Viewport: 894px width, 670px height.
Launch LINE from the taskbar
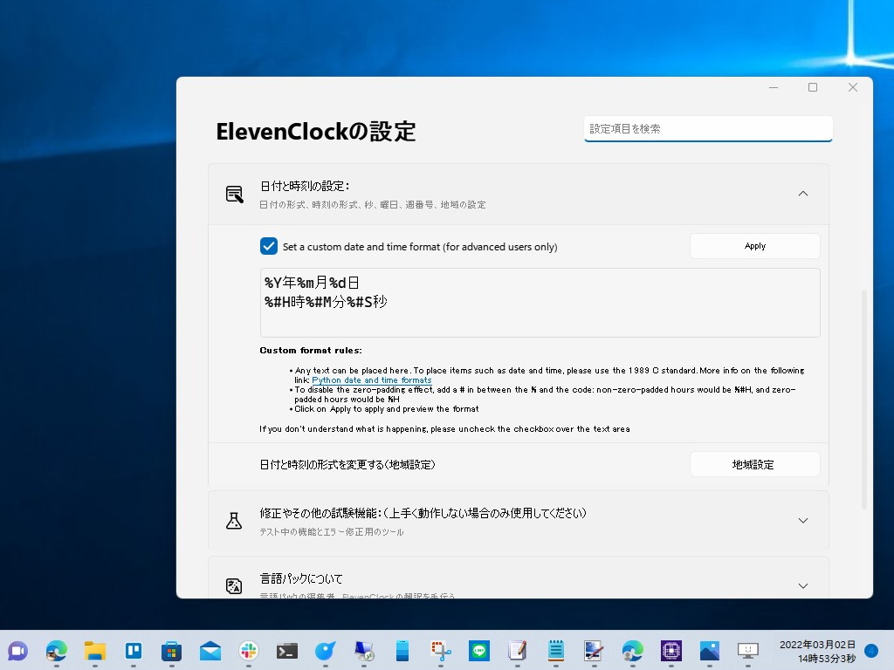[478, 651]
